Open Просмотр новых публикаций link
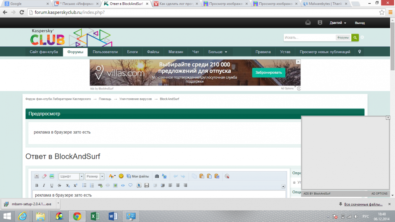This screenshot has width=395, height=222. (325, 52)
